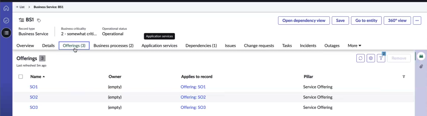Open the 360° view button
The height and width of the screenshot is (116, 427).
(397, 20)
